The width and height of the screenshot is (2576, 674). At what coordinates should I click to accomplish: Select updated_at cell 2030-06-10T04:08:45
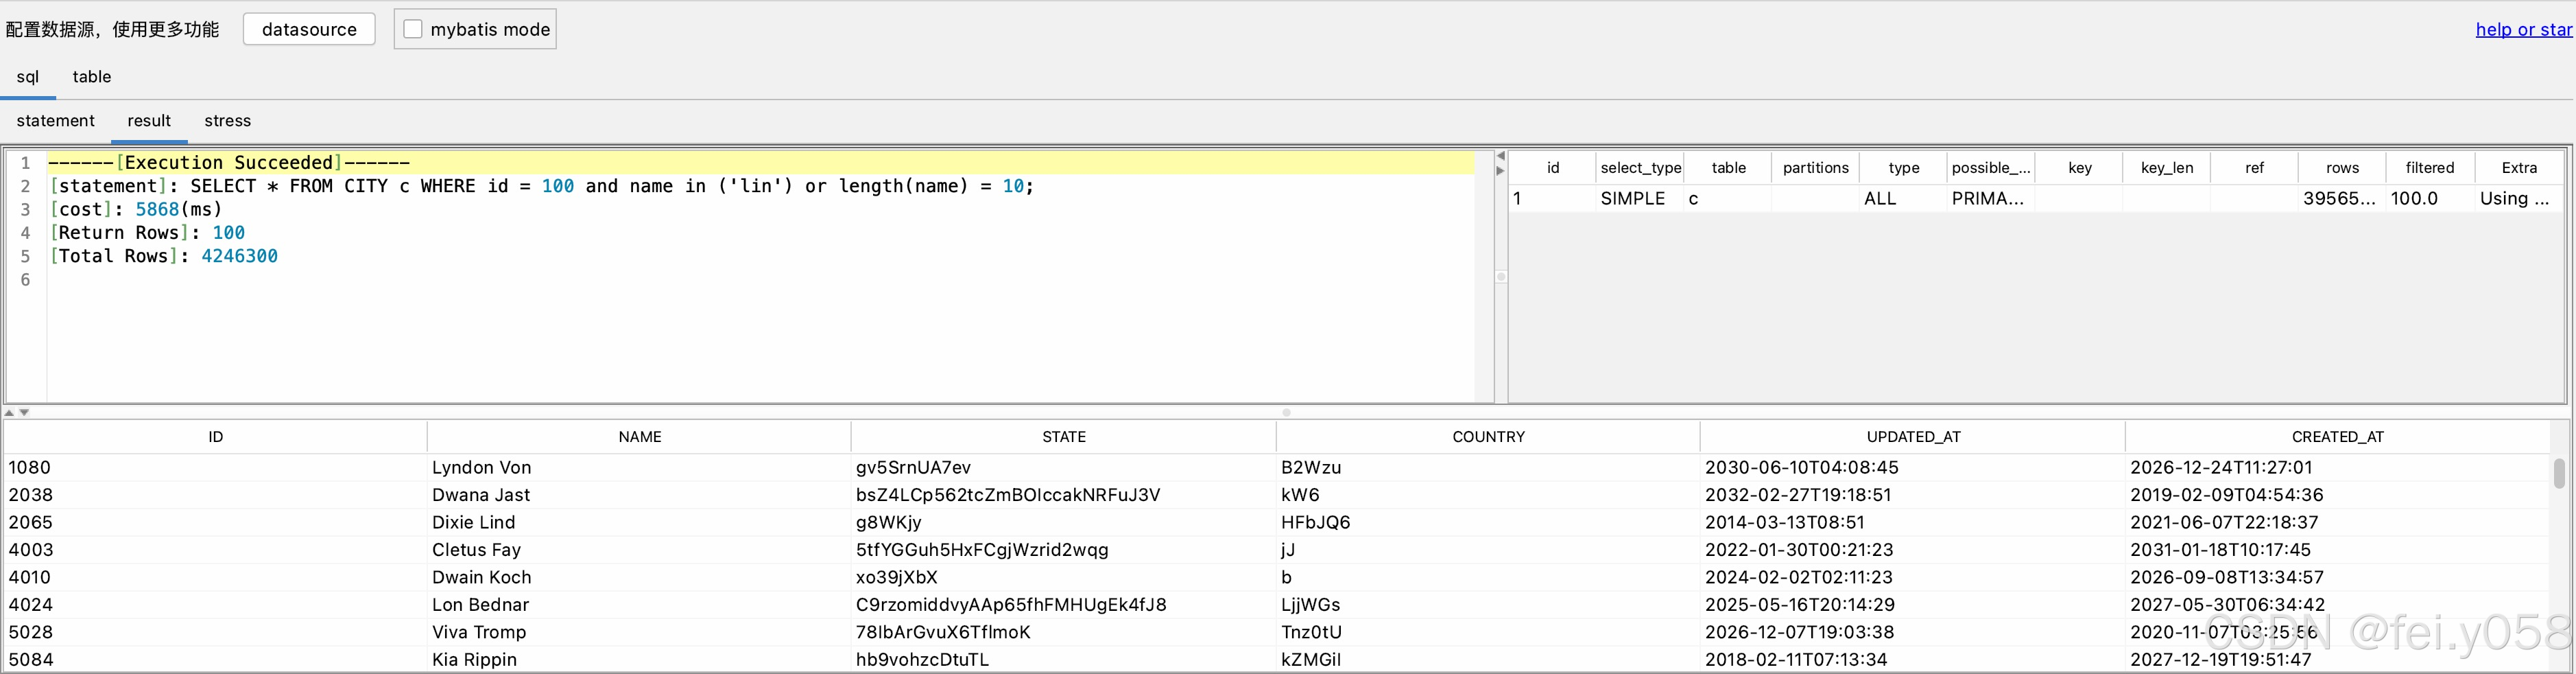(1913, 467)
